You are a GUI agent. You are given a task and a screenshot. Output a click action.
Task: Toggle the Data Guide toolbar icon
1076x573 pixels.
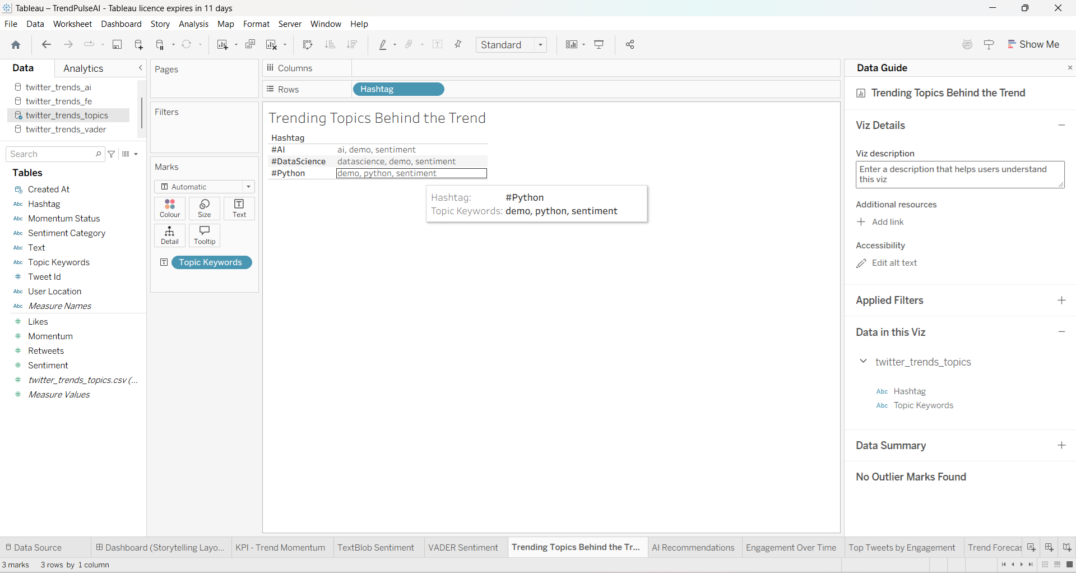point(989,45)
